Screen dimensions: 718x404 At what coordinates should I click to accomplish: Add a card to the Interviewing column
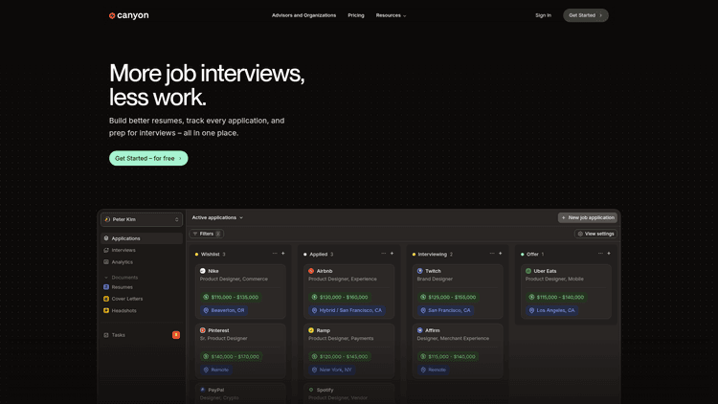coord(501,254)
